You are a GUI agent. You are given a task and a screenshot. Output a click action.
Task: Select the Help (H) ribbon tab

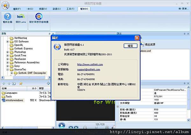coord(84,9)
